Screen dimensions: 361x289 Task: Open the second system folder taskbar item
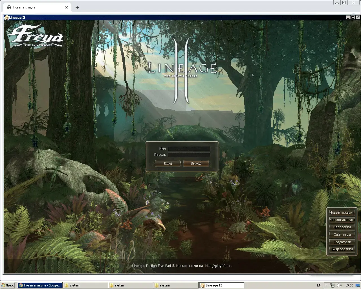(131, 285)
